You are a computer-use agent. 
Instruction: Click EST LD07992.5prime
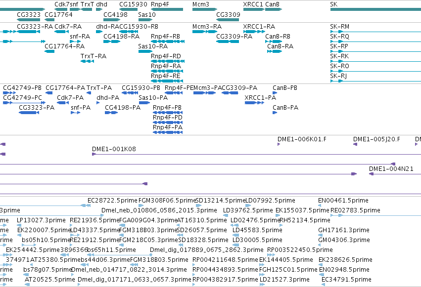click(x=248, y=206)
